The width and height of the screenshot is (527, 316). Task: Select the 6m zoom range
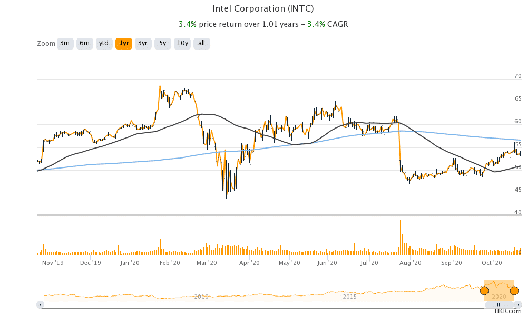85,43
